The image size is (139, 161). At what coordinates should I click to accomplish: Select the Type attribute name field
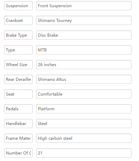pyautogui.click(x=18, y=50)
